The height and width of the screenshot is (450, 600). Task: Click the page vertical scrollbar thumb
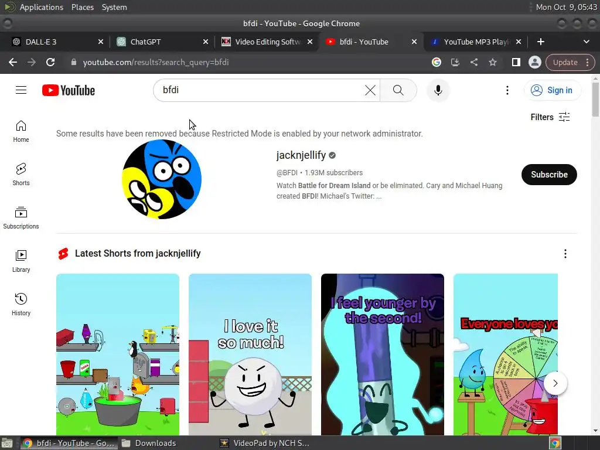point(595,99)
